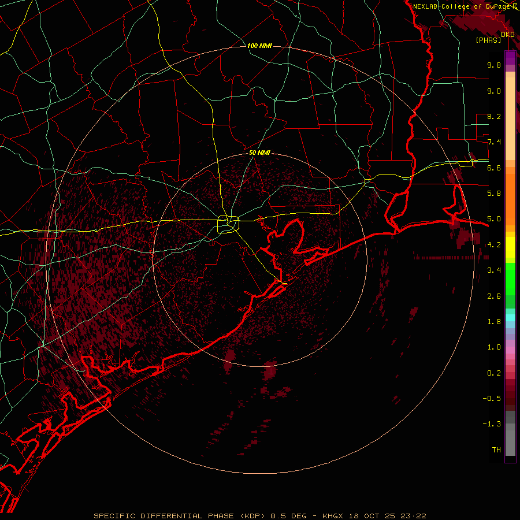
Task: Click the TH threshold label
Action: pos(496,450)
